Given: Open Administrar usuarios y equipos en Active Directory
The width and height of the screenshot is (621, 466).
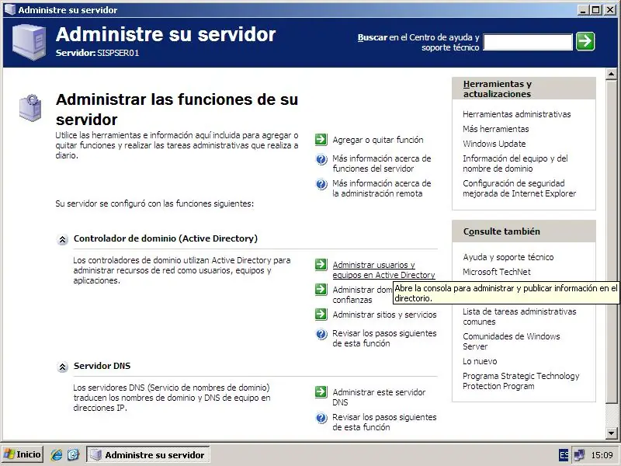Looking at the screenshot, I should coord(383,270).
